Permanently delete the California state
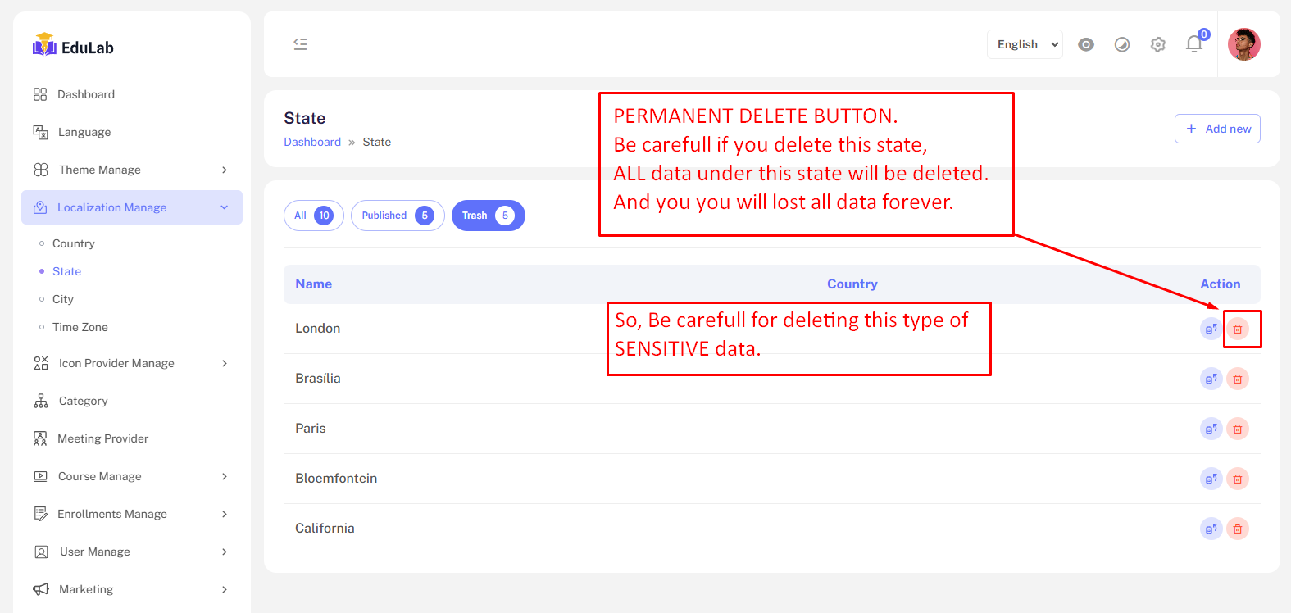This screenshot has width=1291, height=613. click(1238, 529)
